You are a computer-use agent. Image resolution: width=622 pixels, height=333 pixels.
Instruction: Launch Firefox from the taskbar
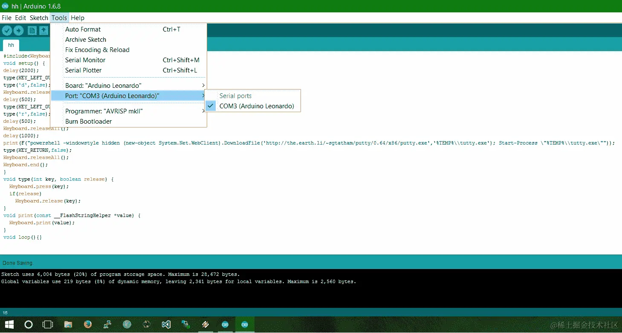click(88, 324)
